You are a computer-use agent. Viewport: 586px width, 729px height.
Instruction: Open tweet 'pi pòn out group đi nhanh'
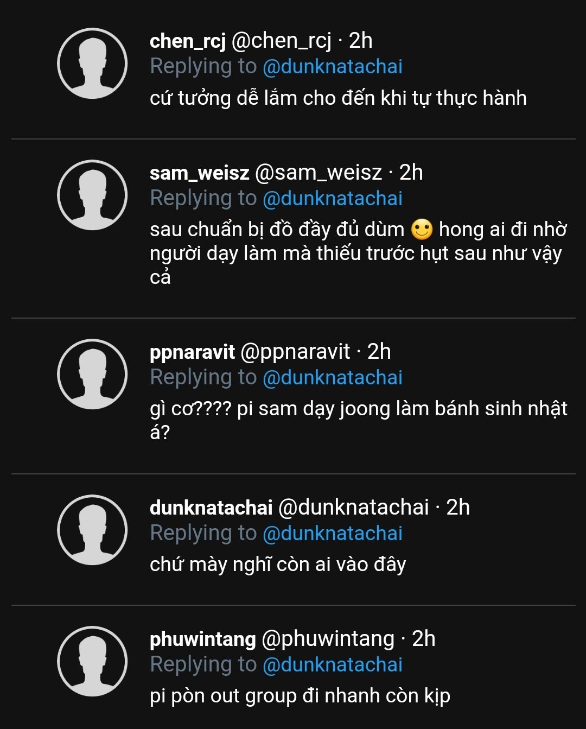pyautogui.click(x=300, y=696)
